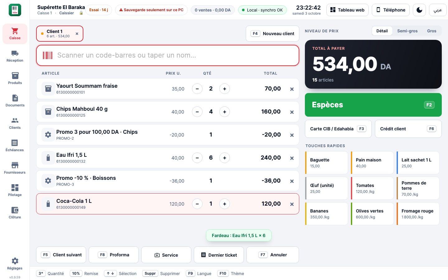Create a Nouveau client cart
The width and height of the screenshot is (448, 280).
pos(273,34)
